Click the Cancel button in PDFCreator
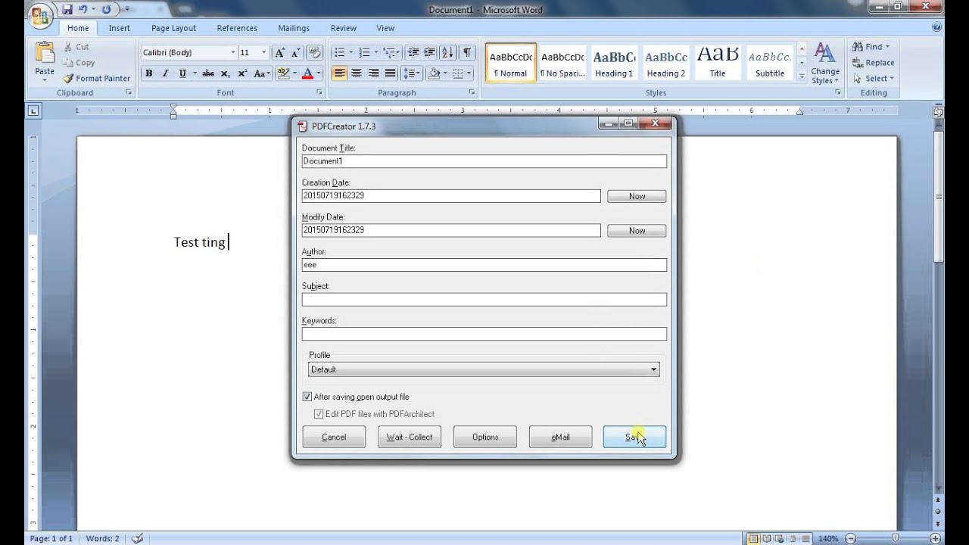The image size is (969, 545). [334, 437]
